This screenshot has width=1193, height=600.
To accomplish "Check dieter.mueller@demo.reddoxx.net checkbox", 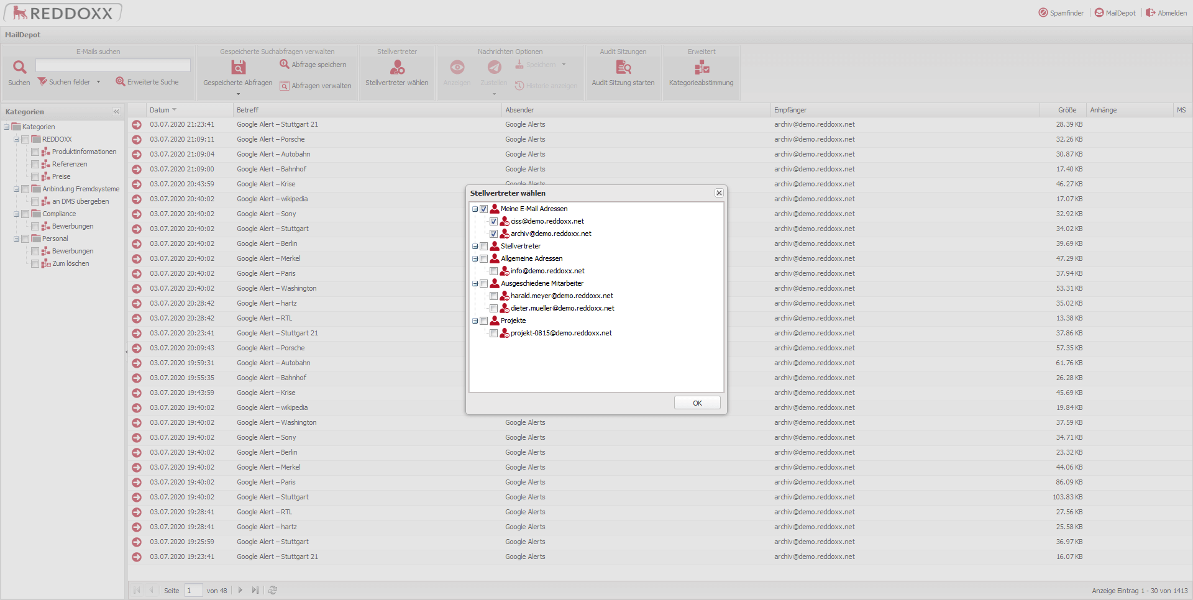I will (494, 308).
